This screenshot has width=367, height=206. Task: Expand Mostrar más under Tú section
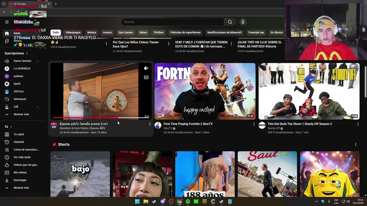coord(22,188)
